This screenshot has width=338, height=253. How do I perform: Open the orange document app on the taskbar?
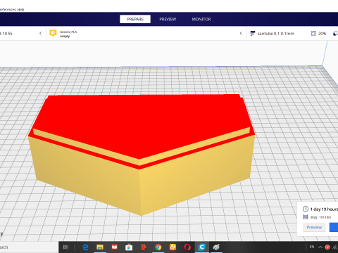[x=144, y=247]
